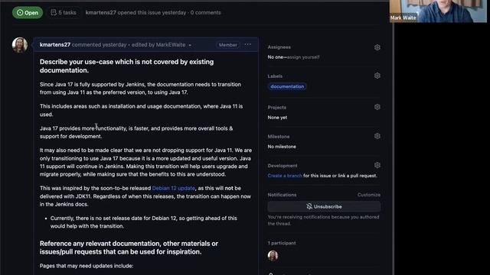The width and height of the screenshot is (490, 275).
Task: Click Customize notifications
Action: (369, 195)
